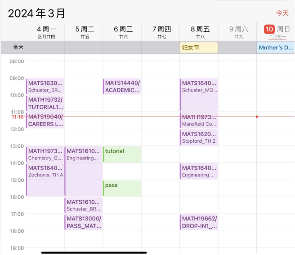The height and width of the screenshot is (255, 295).
Task: Open Friday's MATH19662/DROP-IN1 event
Action: (199, 222)
